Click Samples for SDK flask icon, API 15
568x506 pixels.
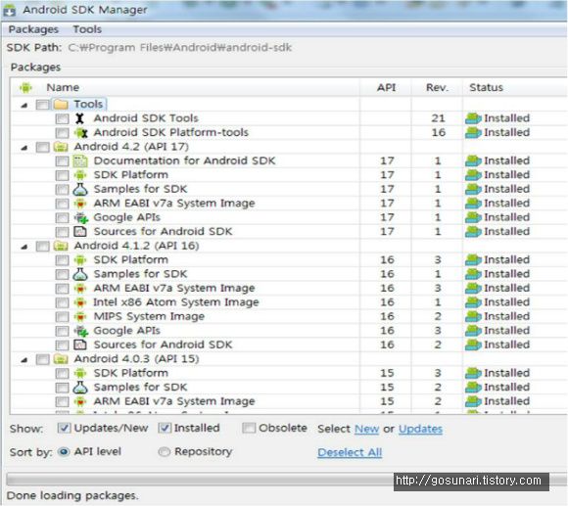(x=80, y=388)
